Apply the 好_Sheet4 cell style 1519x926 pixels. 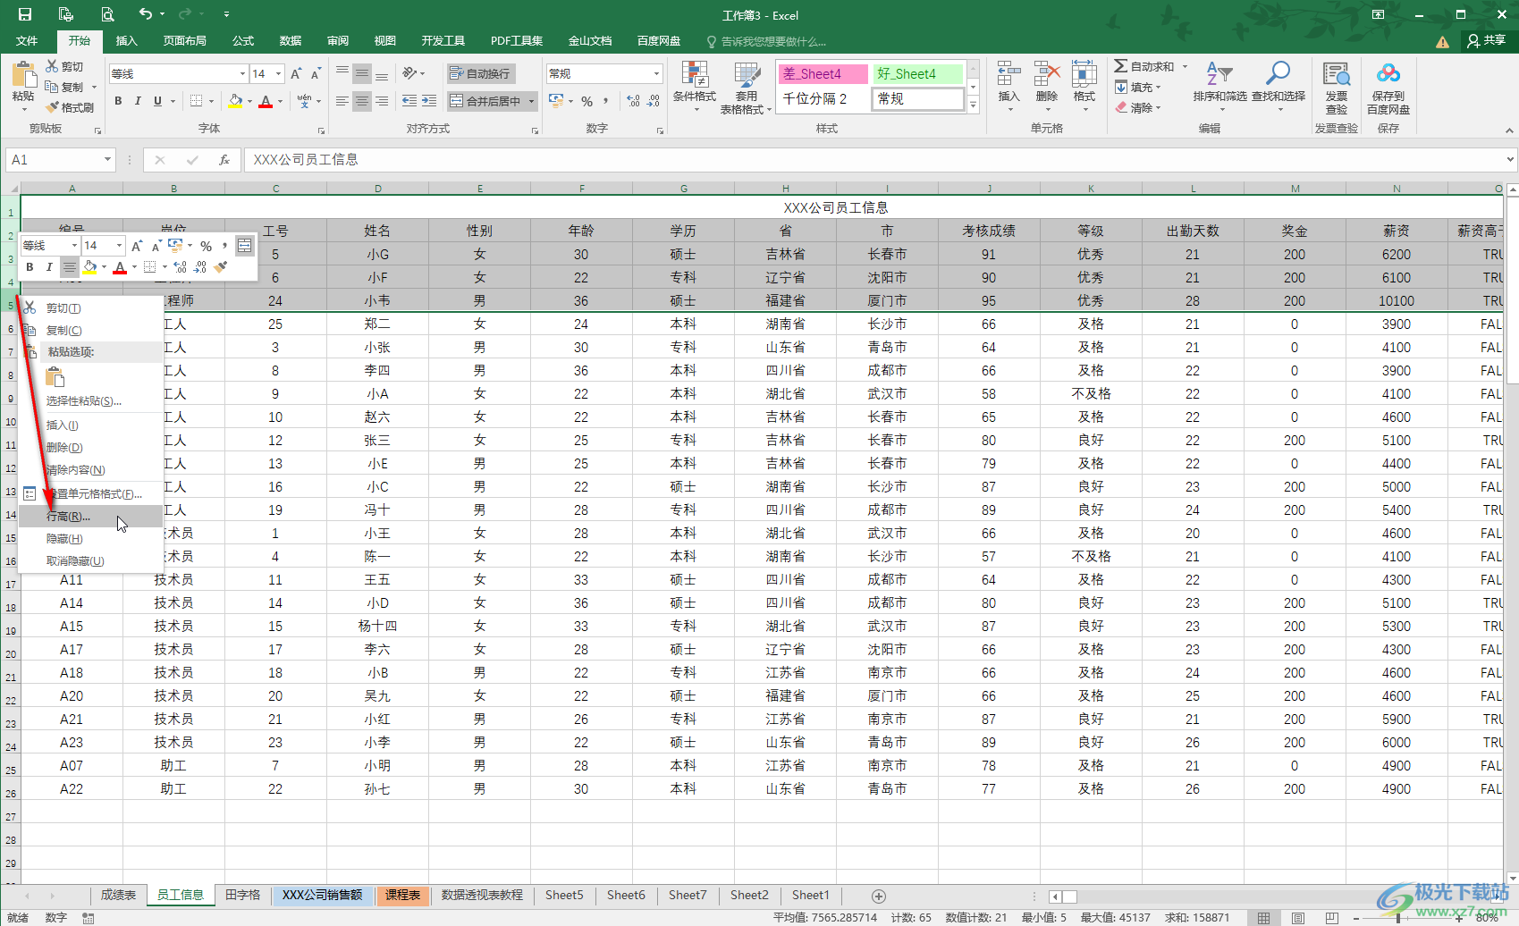[x=917, y=73]
